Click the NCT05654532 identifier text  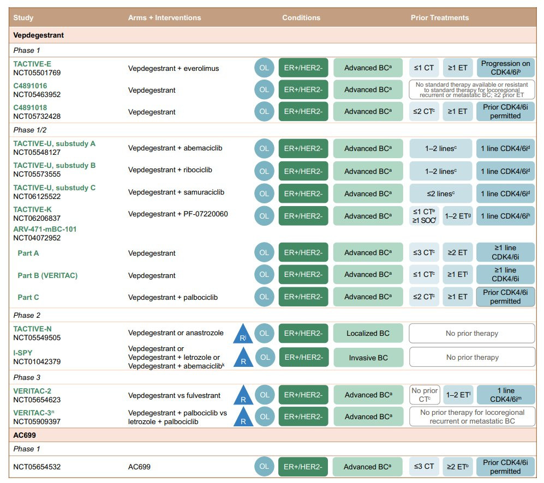37,467
